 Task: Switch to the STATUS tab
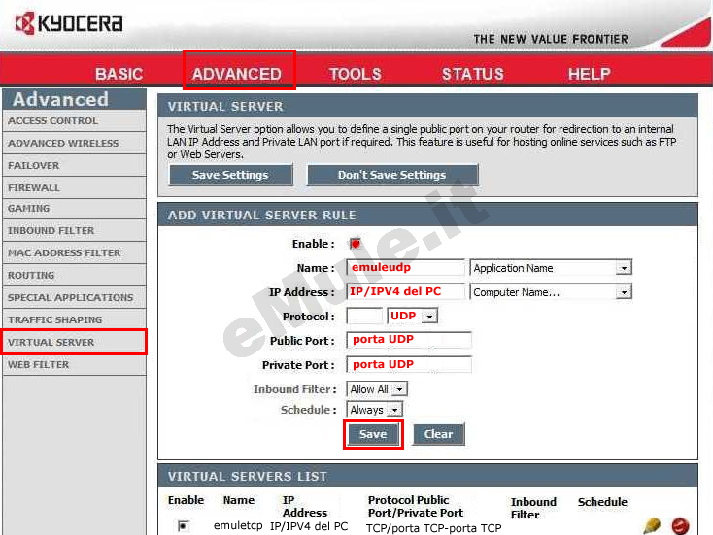pyautogui.click(x=473, y=74)
